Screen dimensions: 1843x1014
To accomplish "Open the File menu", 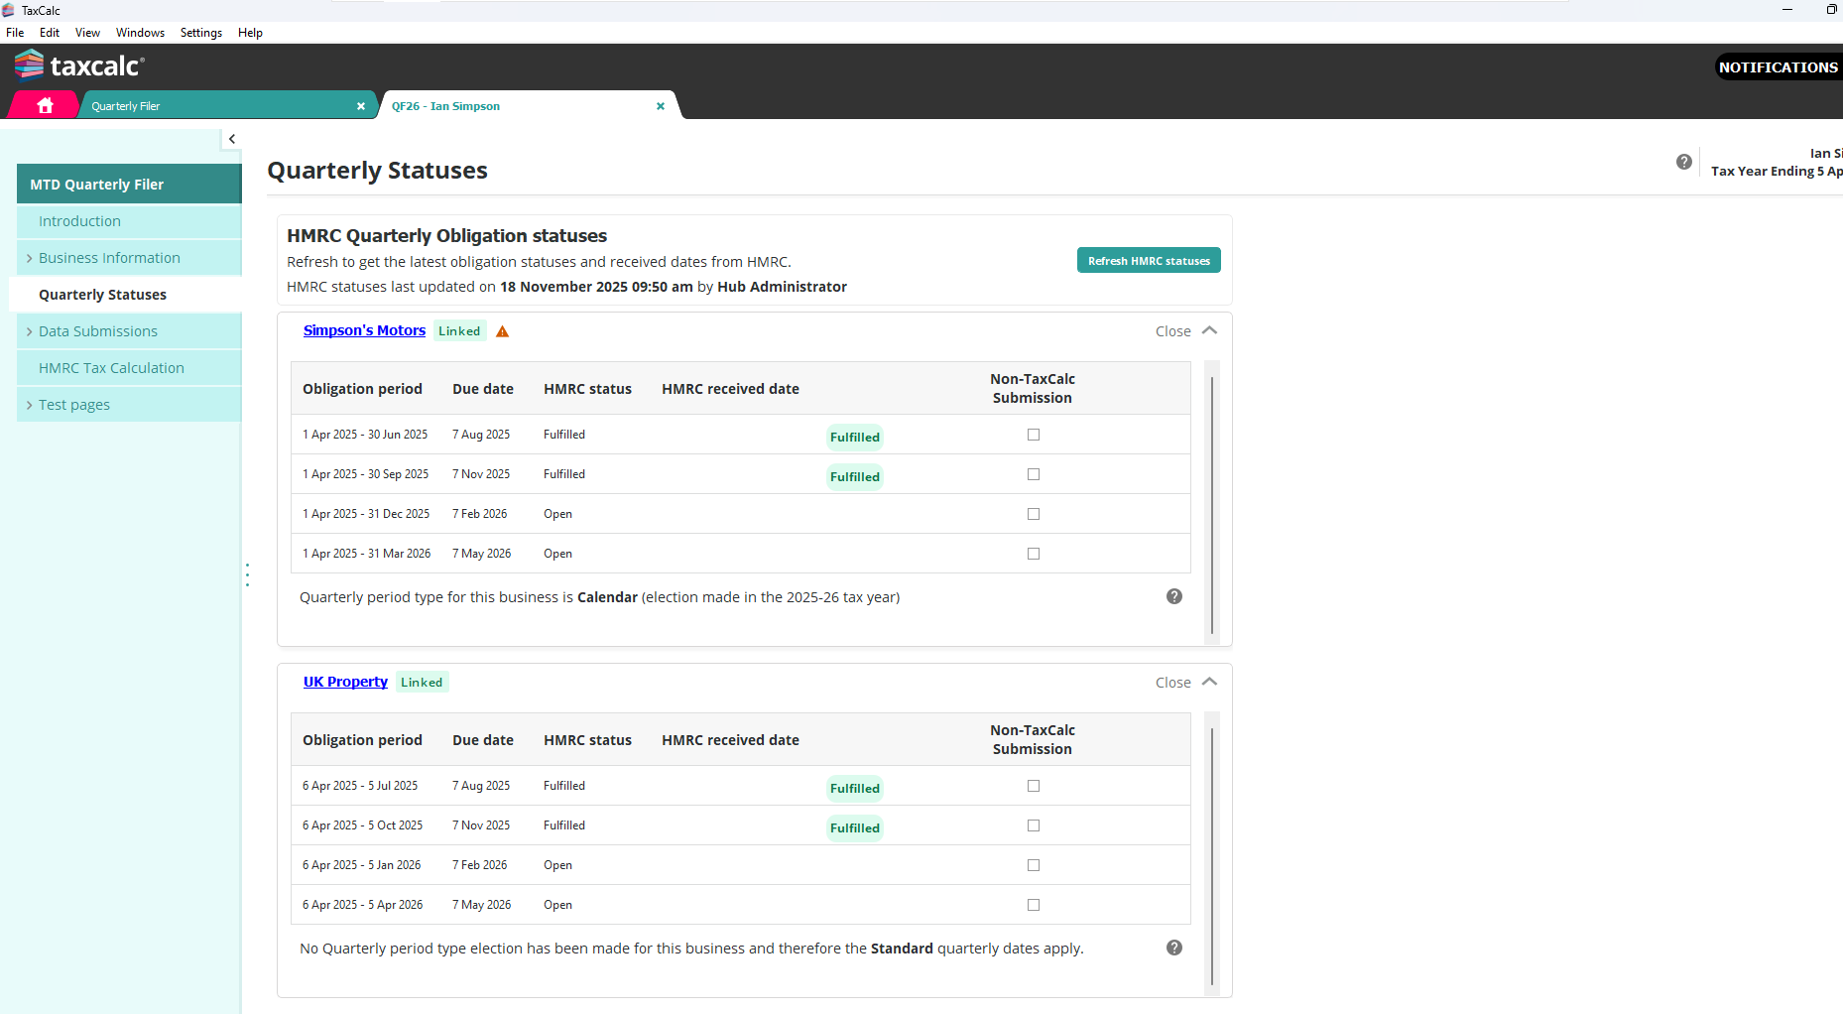I will tap(15, 33).
